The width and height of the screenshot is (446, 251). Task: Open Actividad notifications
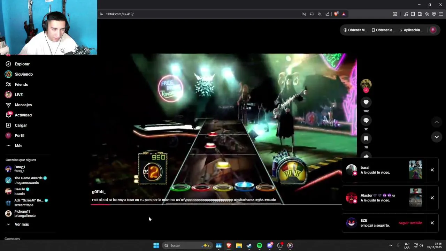pos(23,115)
